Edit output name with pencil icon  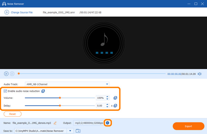pyautogui.click(x=55, y=123)
